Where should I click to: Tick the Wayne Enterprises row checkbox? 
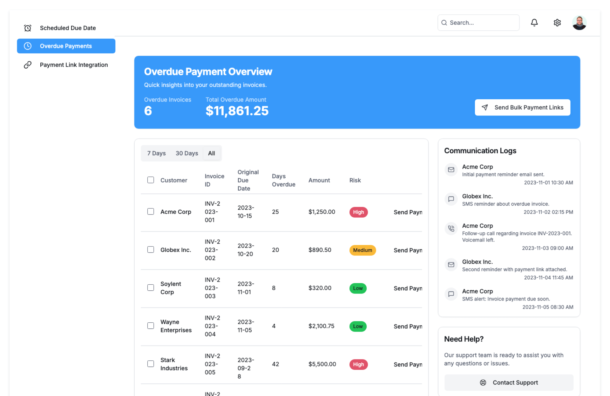click(x=151, y=326)
